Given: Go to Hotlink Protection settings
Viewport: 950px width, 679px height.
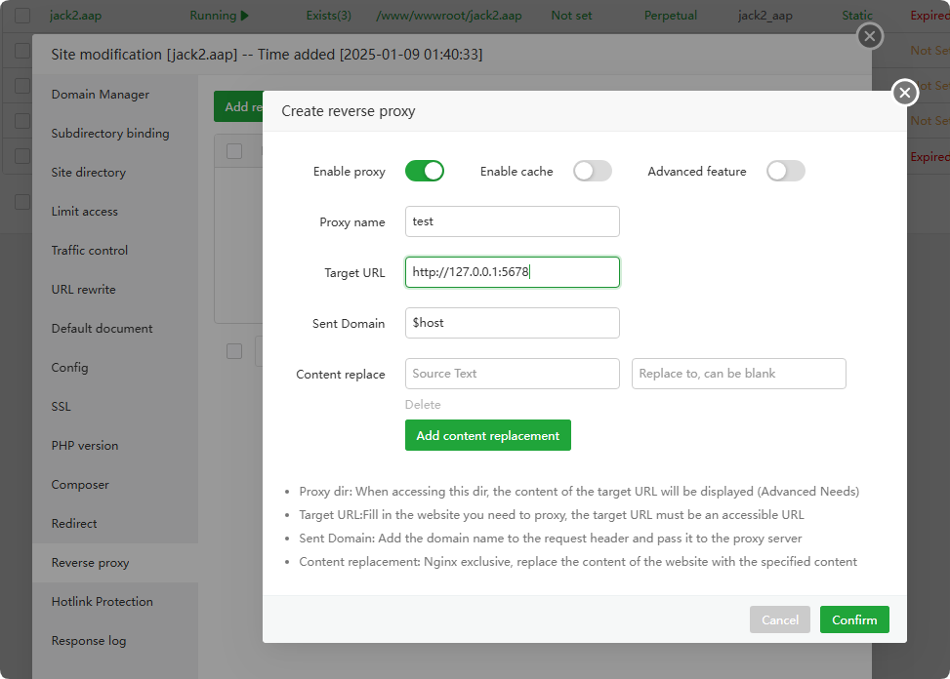Looking at the screenshot, I should 103,602.
